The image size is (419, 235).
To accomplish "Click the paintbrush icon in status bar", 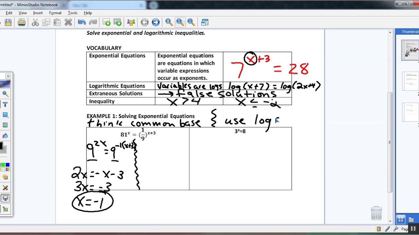I will point(387,229).
